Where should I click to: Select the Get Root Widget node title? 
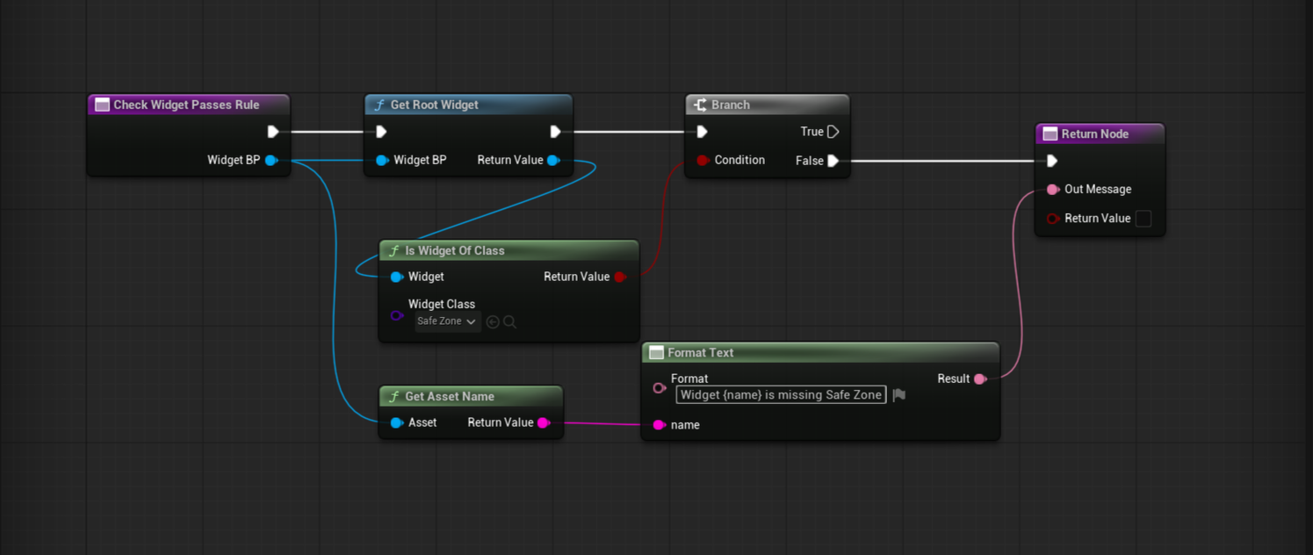pyautogui.click(x=435, y=105)
